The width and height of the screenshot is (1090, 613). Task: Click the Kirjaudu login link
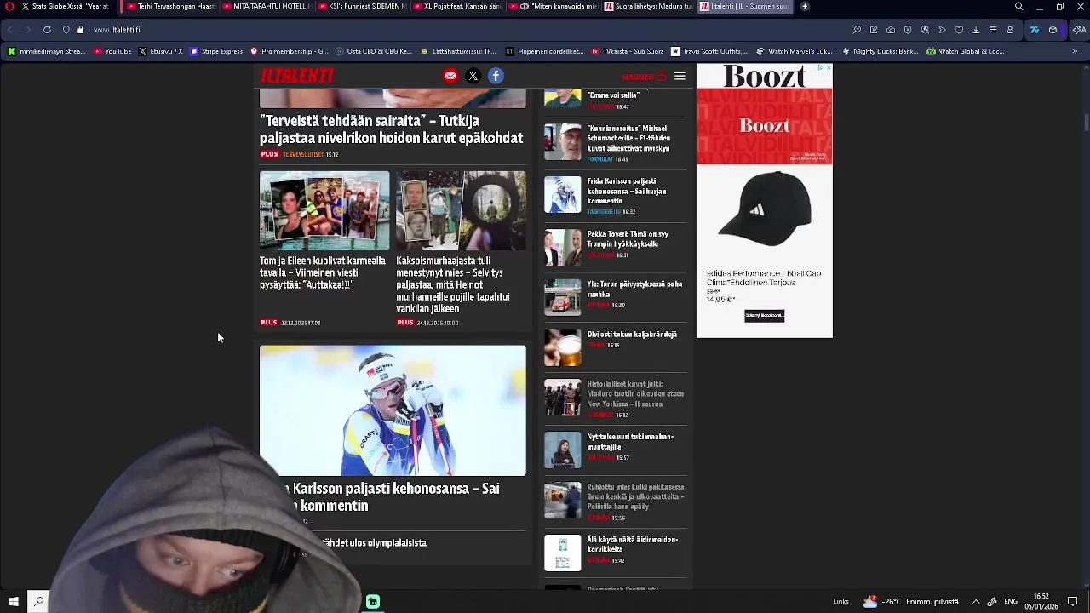[644, 77]
